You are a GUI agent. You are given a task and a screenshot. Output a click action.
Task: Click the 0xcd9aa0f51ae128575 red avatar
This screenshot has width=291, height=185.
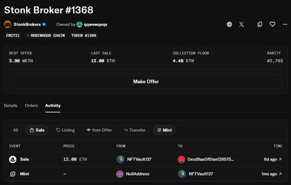click(181, 159)
